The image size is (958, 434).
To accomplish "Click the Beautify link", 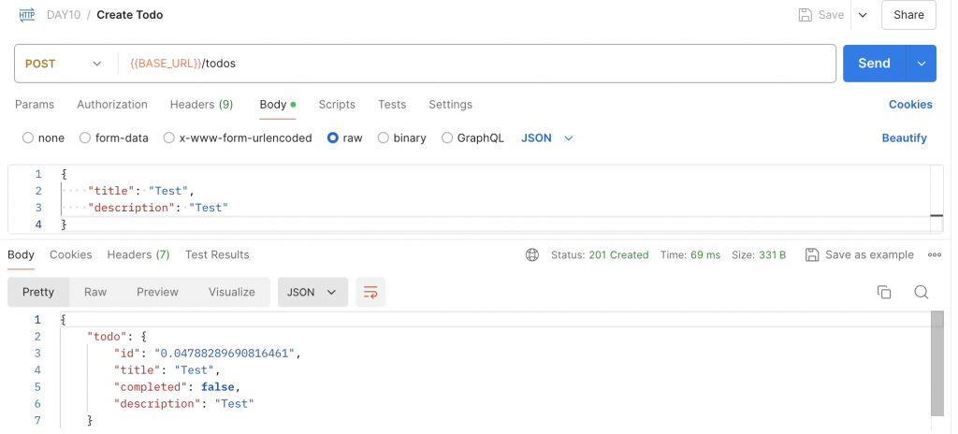I will pyautogui.click(x=905, y=138).
